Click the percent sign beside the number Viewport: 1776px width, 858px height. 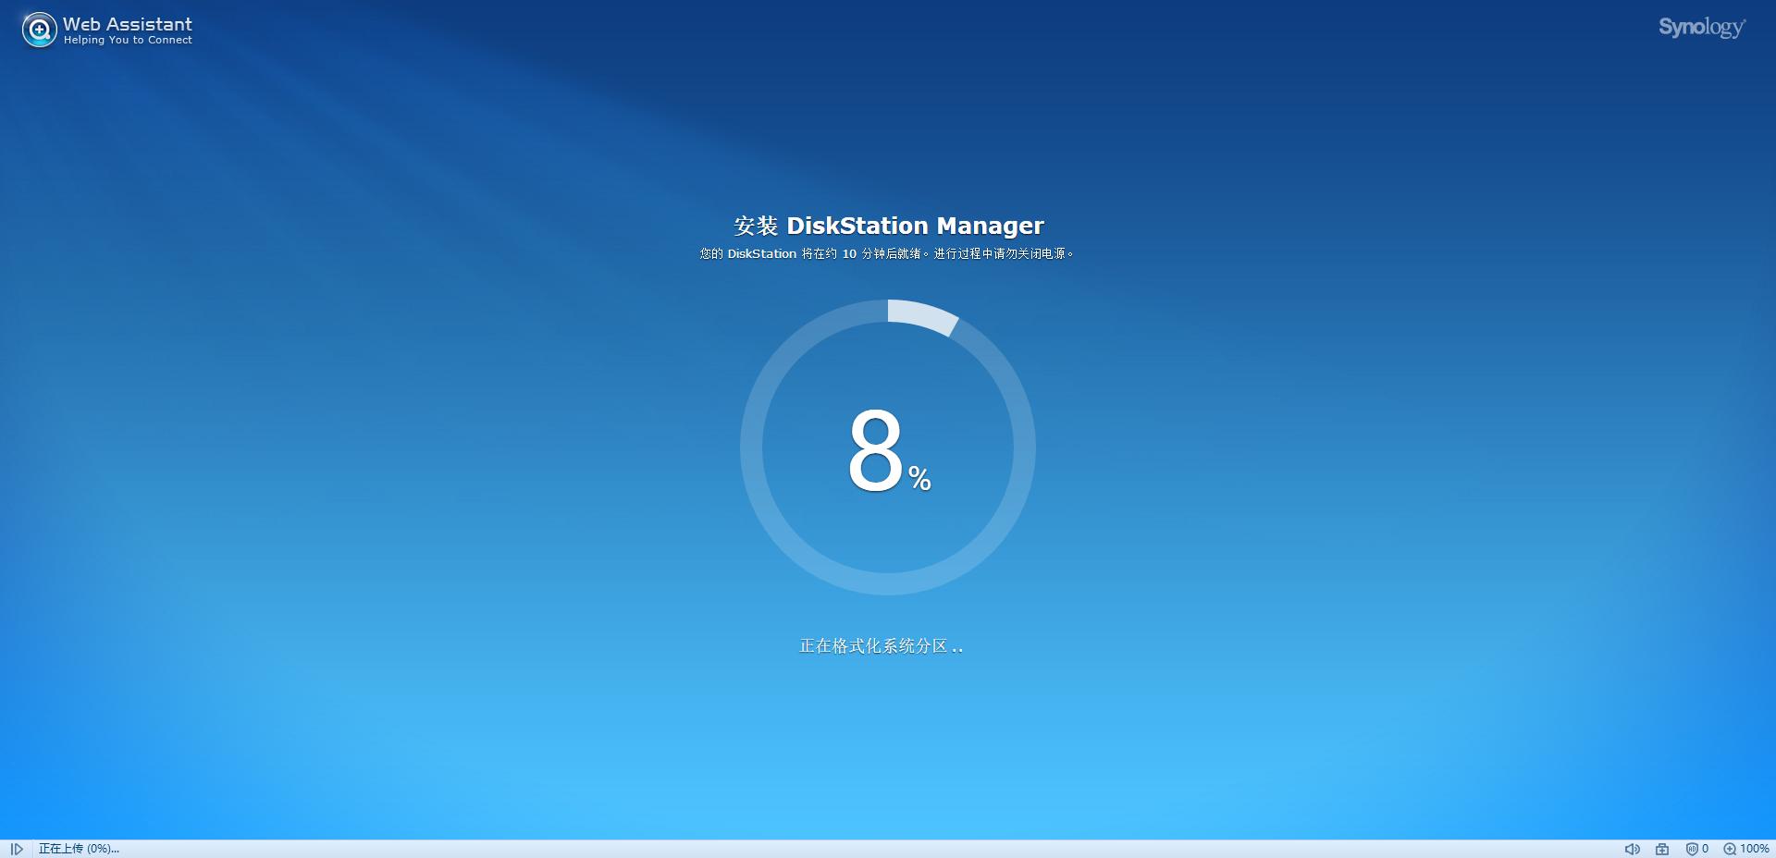point(919,478)
